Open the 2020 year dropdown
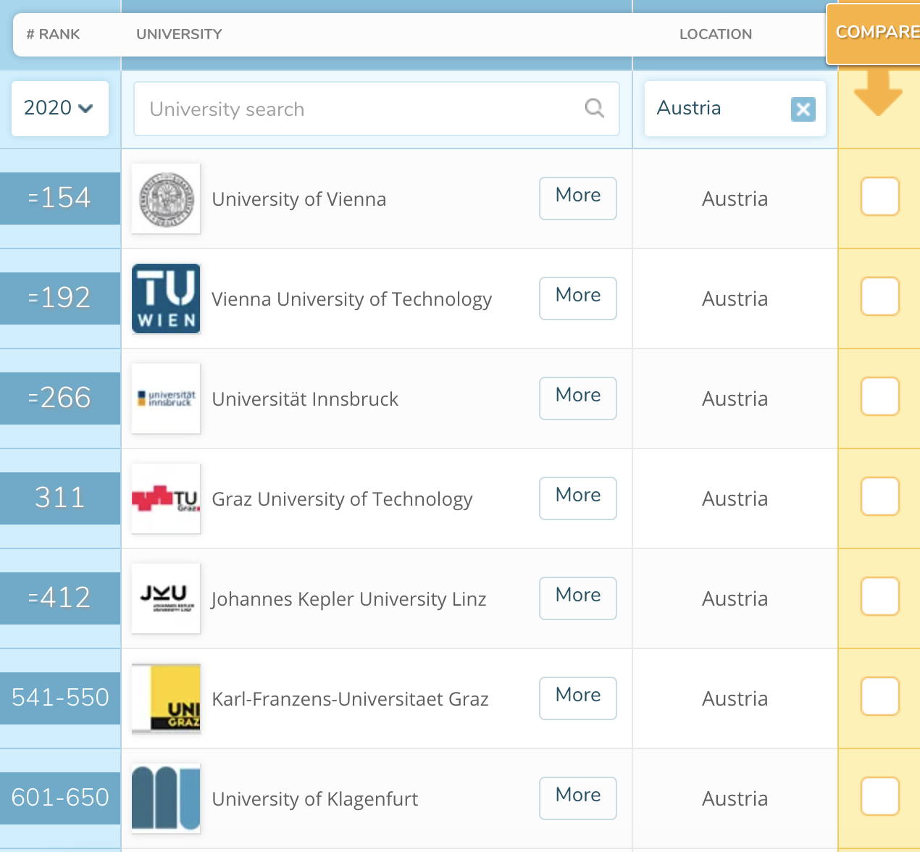The height and width of the screenshot is (852, 920). click(60, 109)
